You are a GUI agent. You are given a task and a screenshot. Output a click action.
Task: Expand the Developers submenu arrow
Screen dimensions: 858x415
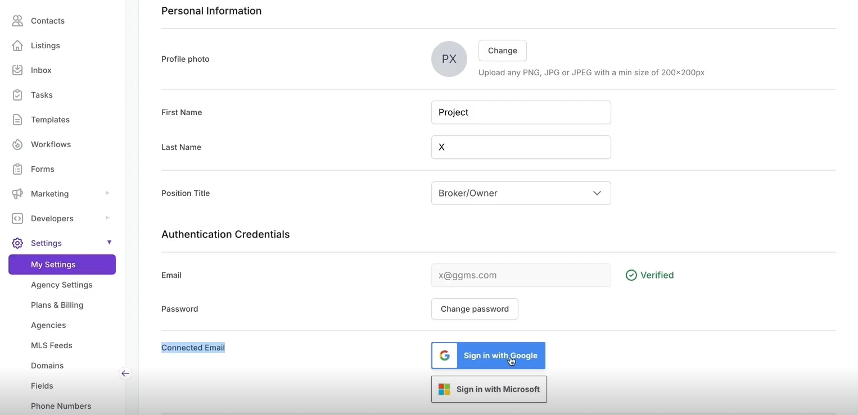(x=107, y=218)
